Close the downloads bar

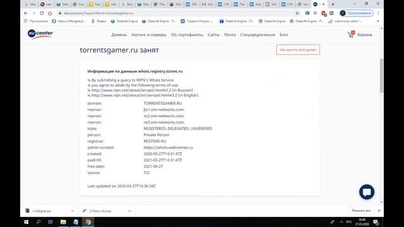379,211
